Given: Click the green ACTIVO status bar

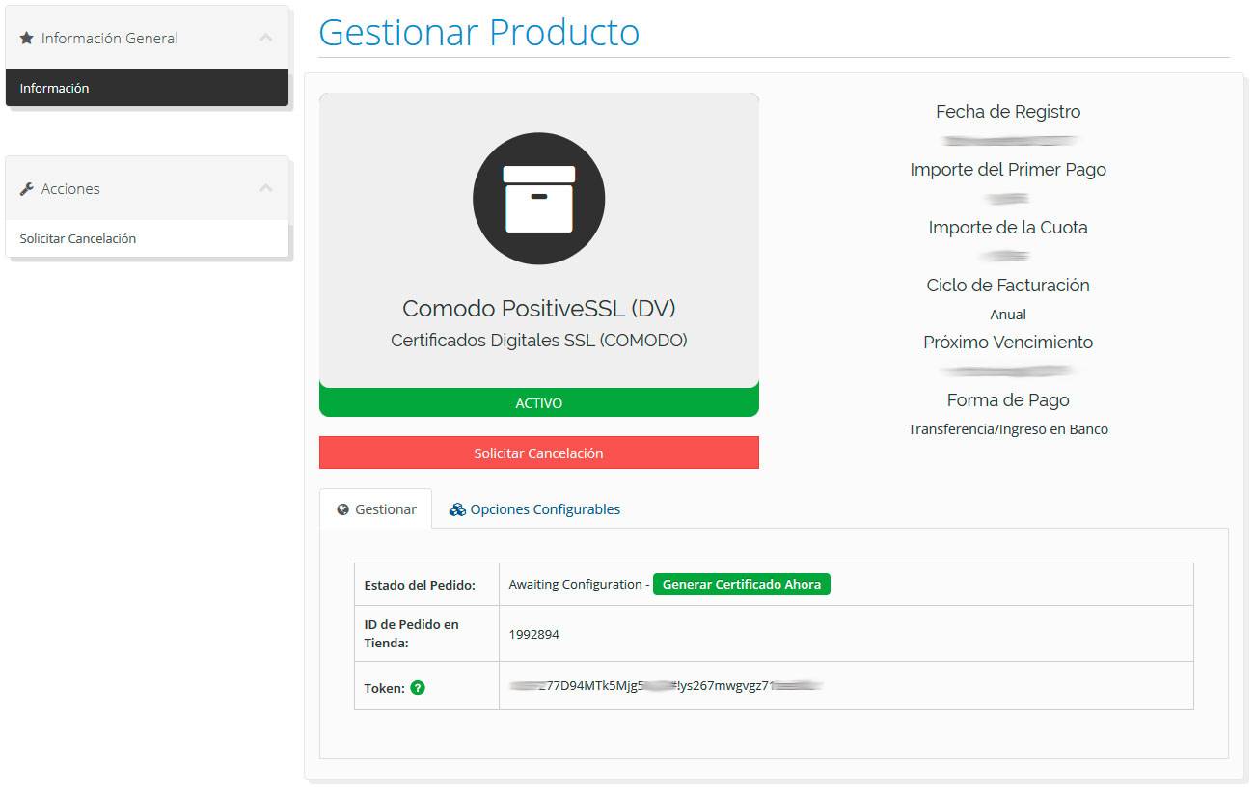Looking at the screenshot, I should [x=539, y=402].
